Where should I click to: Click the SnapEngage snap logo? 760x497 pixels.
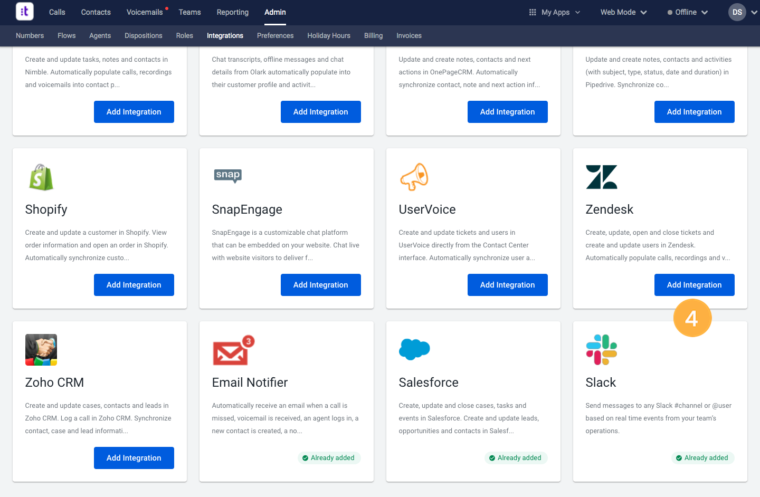point(228,175)
